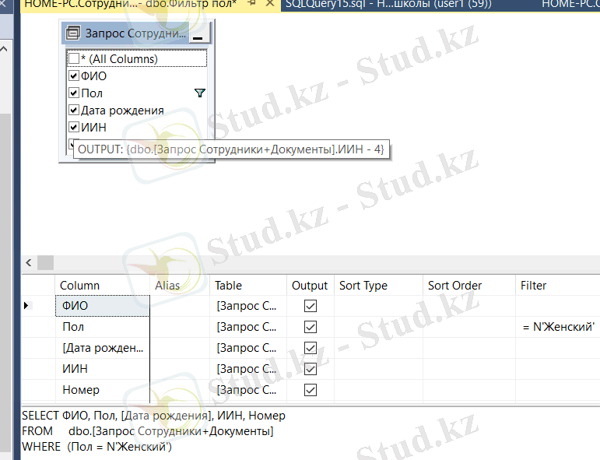Switch to the SQLQuery15.sql tab

click(388, 4)
